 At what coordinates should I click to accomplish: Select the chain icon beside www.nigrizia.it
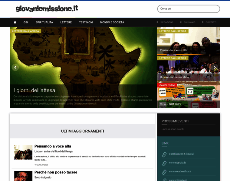(164, 163)
